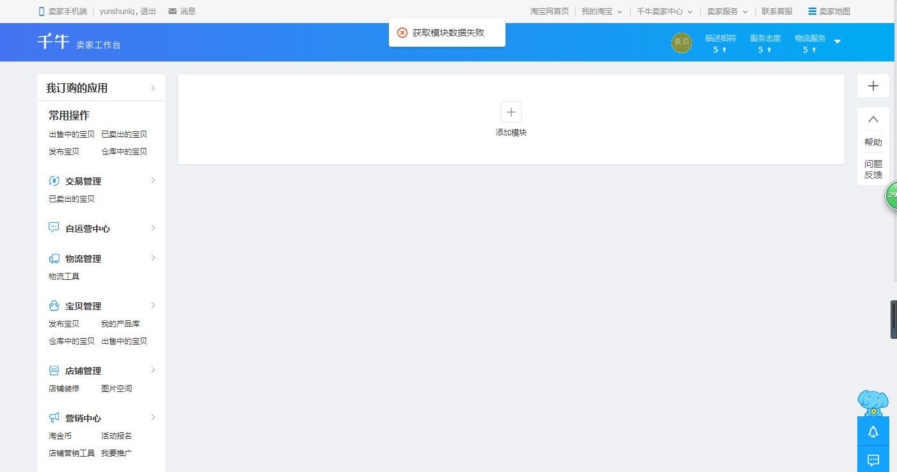Screen dimensions: 897x472
Task: Open 出售中的宝贝 under 常用操作
Action: [x=72, y=134]
